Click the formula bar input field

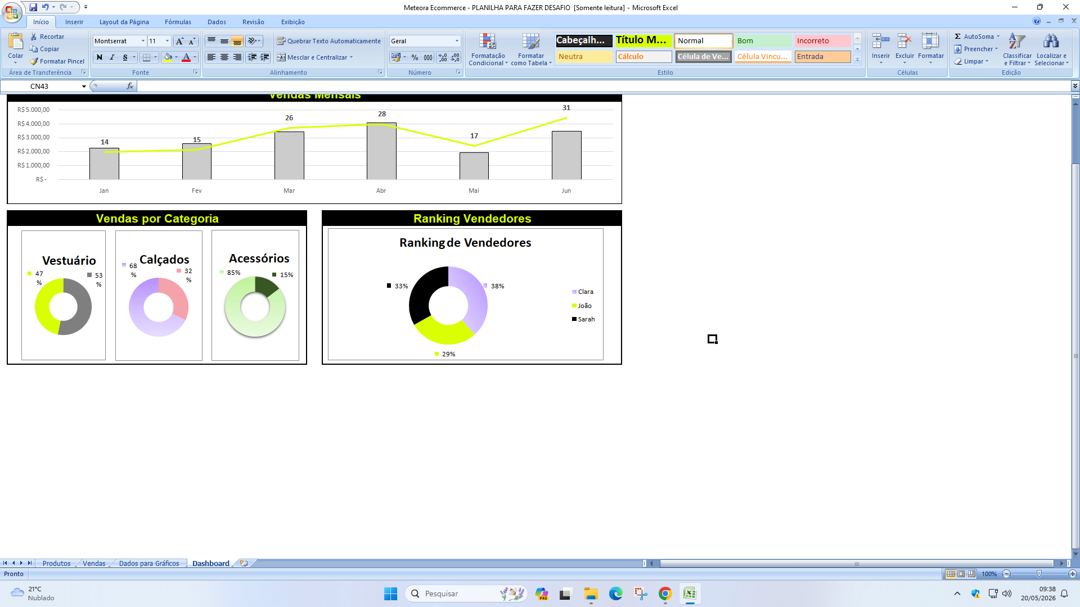[604, 86]
